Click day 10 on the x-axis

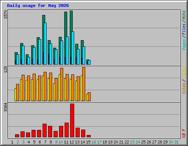coord(61,142)
